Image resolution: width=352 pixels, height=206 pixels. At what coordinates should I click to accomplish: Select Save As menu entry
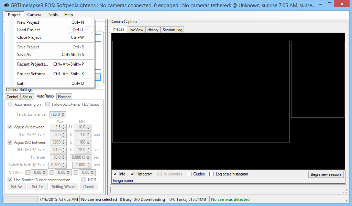[x=51, y=55]
